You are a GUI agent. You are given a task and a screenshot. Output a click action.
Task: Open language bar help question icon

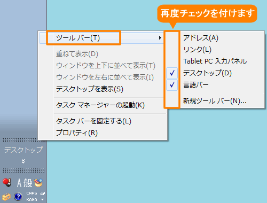coord(18,197)
